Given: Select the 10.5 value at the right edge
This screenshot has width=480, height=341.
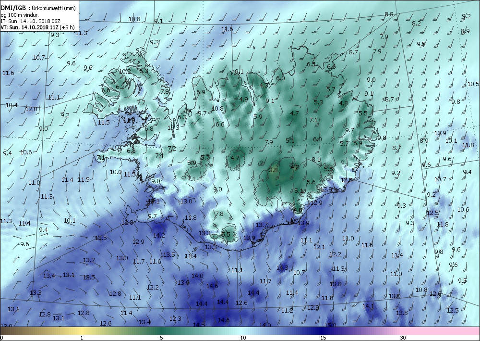Looking at the screenshot, I should click(x=473, y=84).
